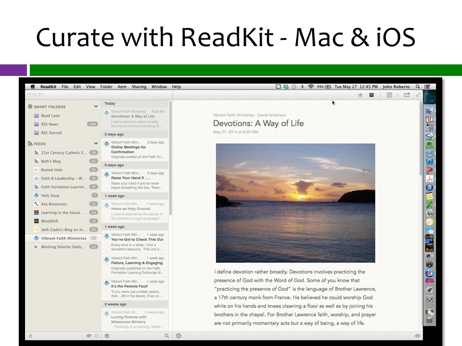Open the Edit menu
The height and width of the screenshot is (346, 462).
click(x=77, y=86)
